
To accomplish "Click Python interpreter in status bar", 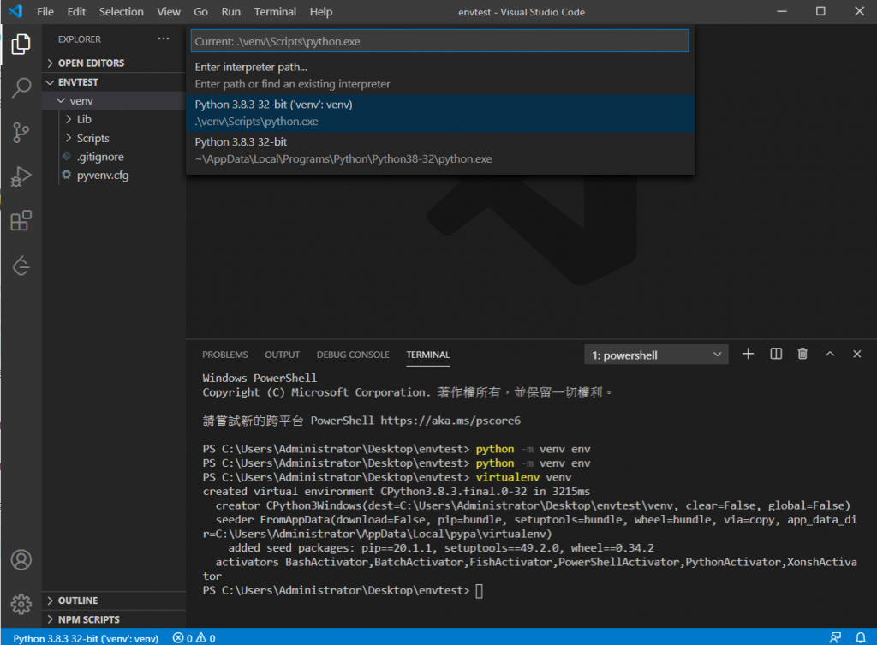I will point(86,638).
